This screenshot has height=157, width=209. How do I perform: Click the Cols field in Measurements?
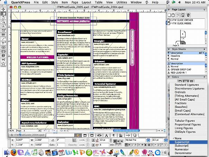tap(61, 145)
